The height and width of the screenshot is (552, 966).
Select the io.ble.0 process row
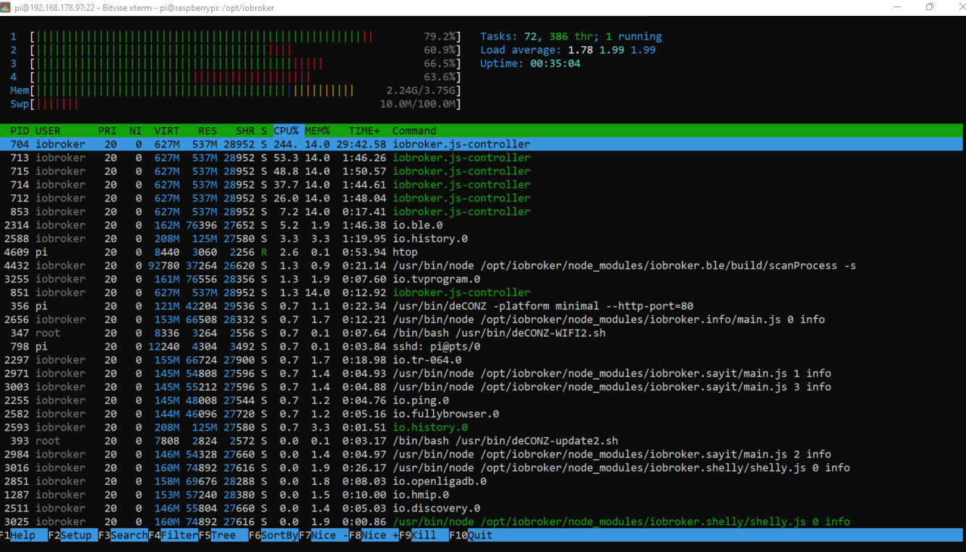click(x=419, y=225)
